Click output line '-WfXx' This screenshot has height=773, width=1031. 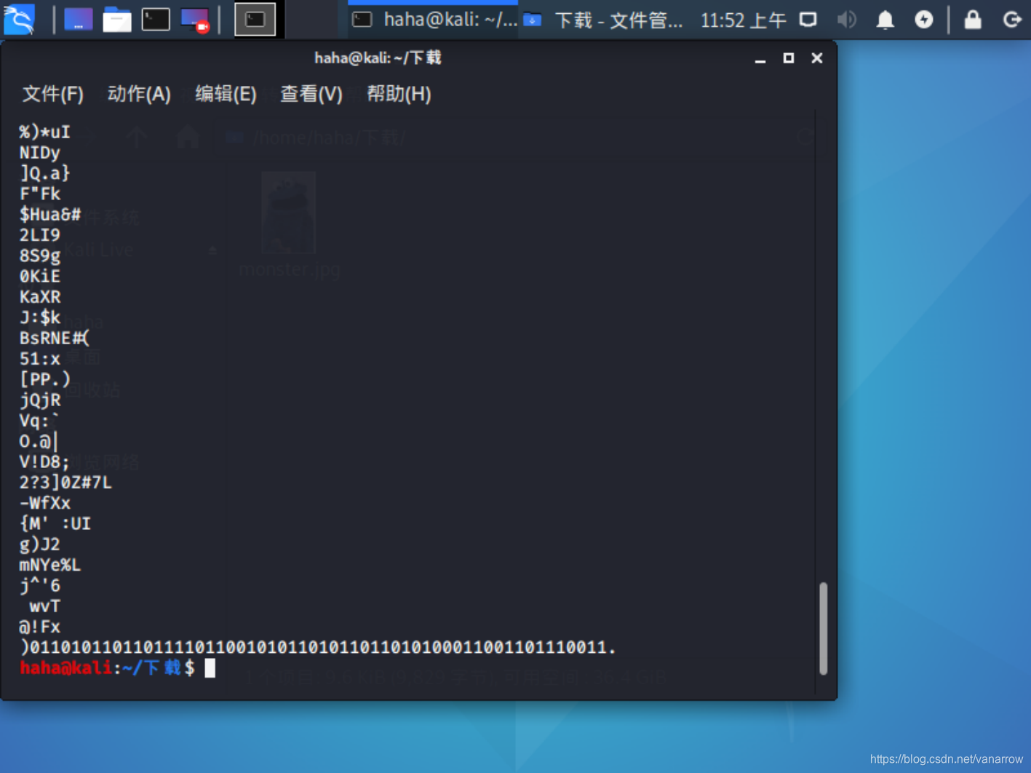tap(45, 503)
